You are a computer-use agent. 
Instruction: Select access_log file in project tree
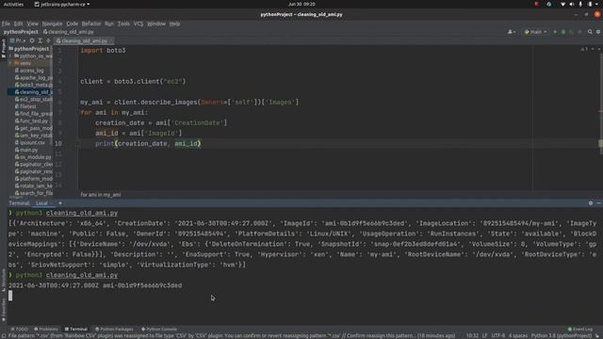coord(29,71)
